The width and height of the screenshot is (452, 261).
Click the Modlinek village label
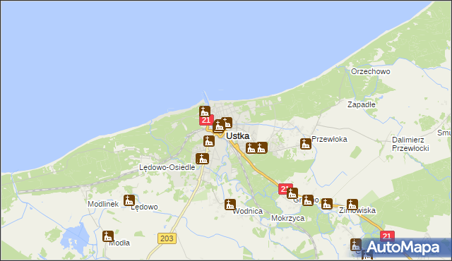103,204
